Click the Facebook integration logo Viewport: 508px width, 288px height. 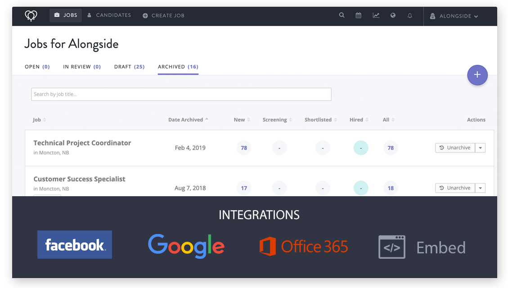pos(74,244)
